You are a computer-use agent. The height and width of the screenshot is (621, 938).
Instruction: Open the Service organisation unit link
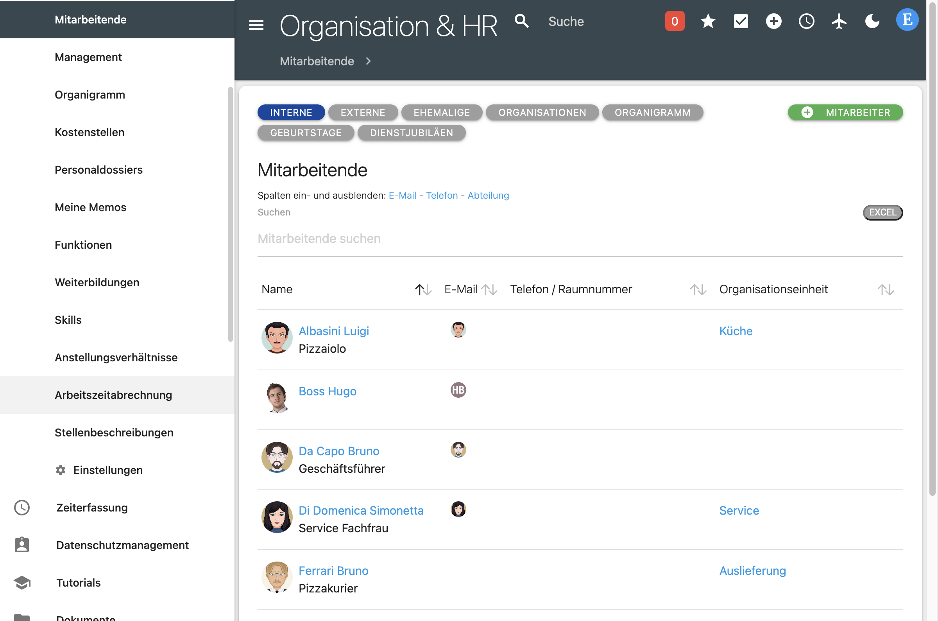click(x=739, y=510)
